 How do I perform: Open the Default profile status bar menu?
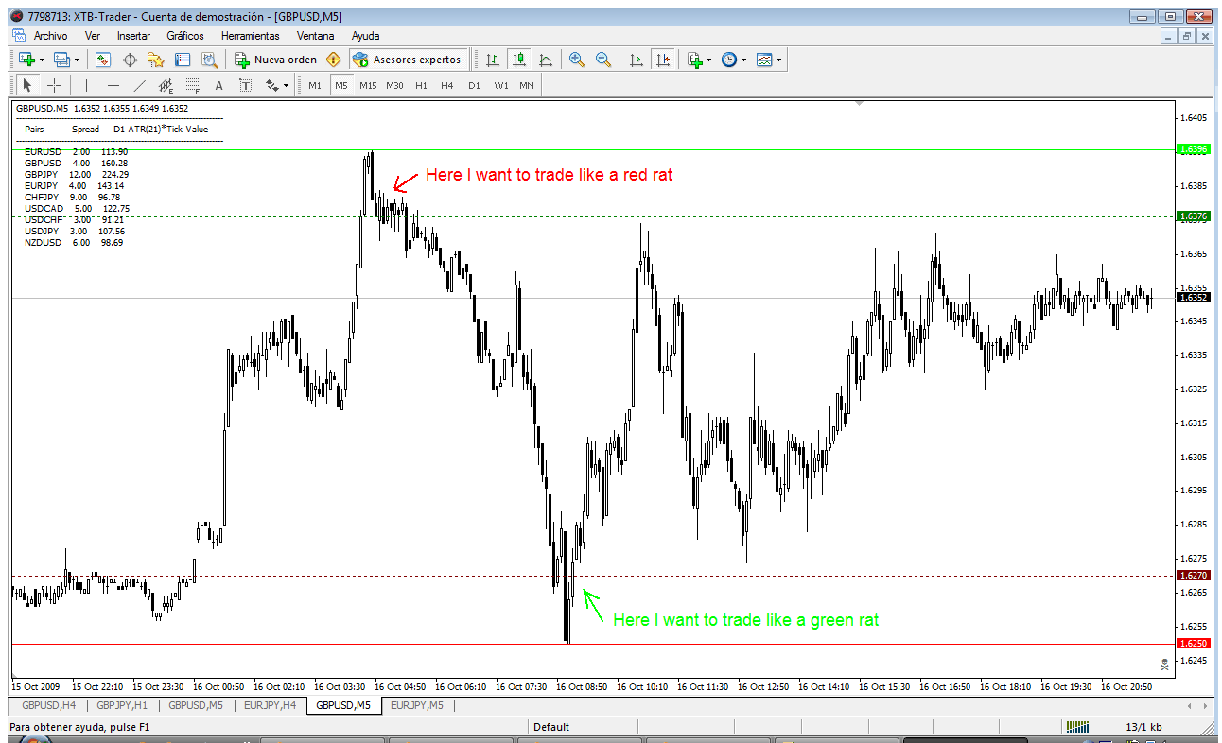click(551, 727)
